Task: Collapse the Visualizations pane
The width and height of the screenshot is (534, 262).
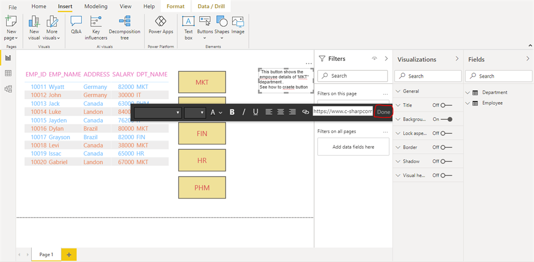Action: [457, 59]
